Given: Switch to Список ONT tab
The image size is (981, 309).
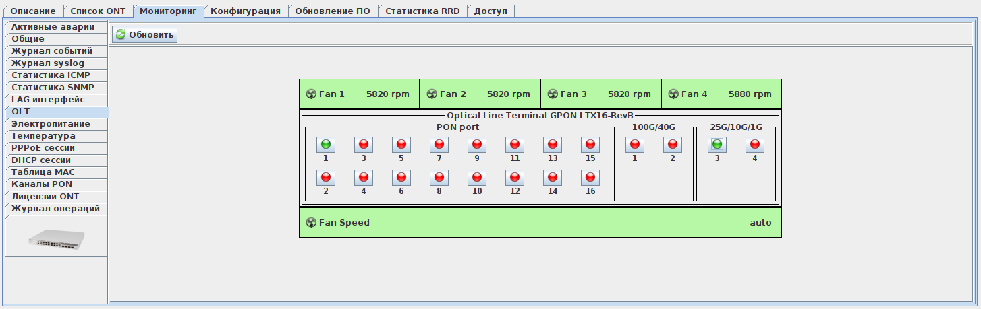Looking at the screenshot, I should pos(99,11).
